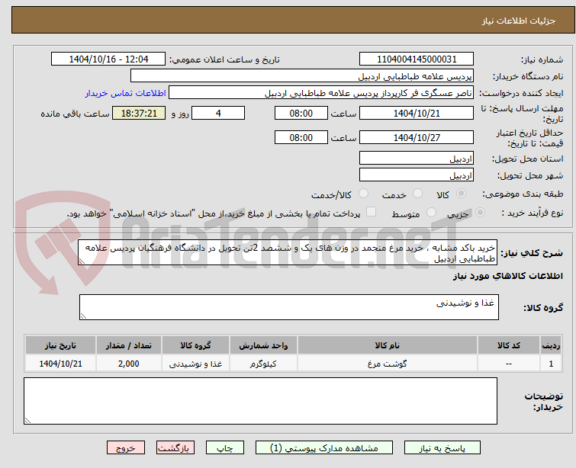Choose the متوسط purchase type radio
This screenshot has width=576, height=468.
point(431,213)
